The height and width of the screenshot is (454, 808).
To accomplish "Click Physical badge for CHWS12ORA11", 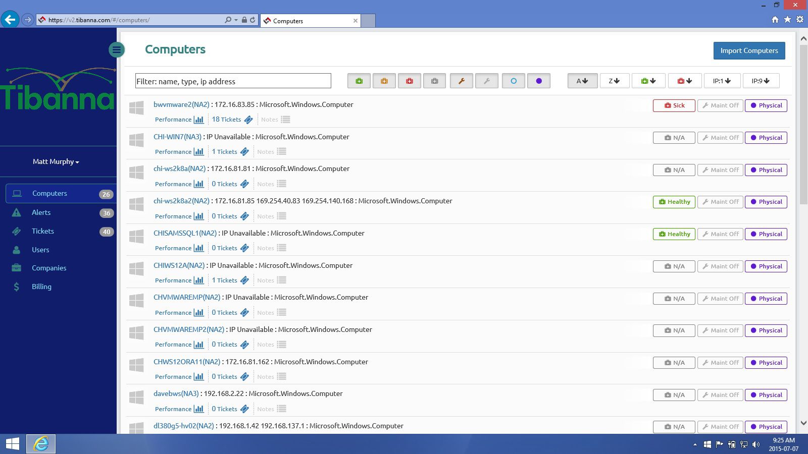I will coord(766,363).
